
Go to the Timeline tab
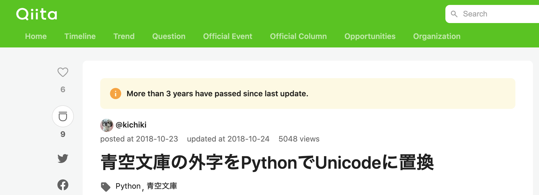click(80, 36)
